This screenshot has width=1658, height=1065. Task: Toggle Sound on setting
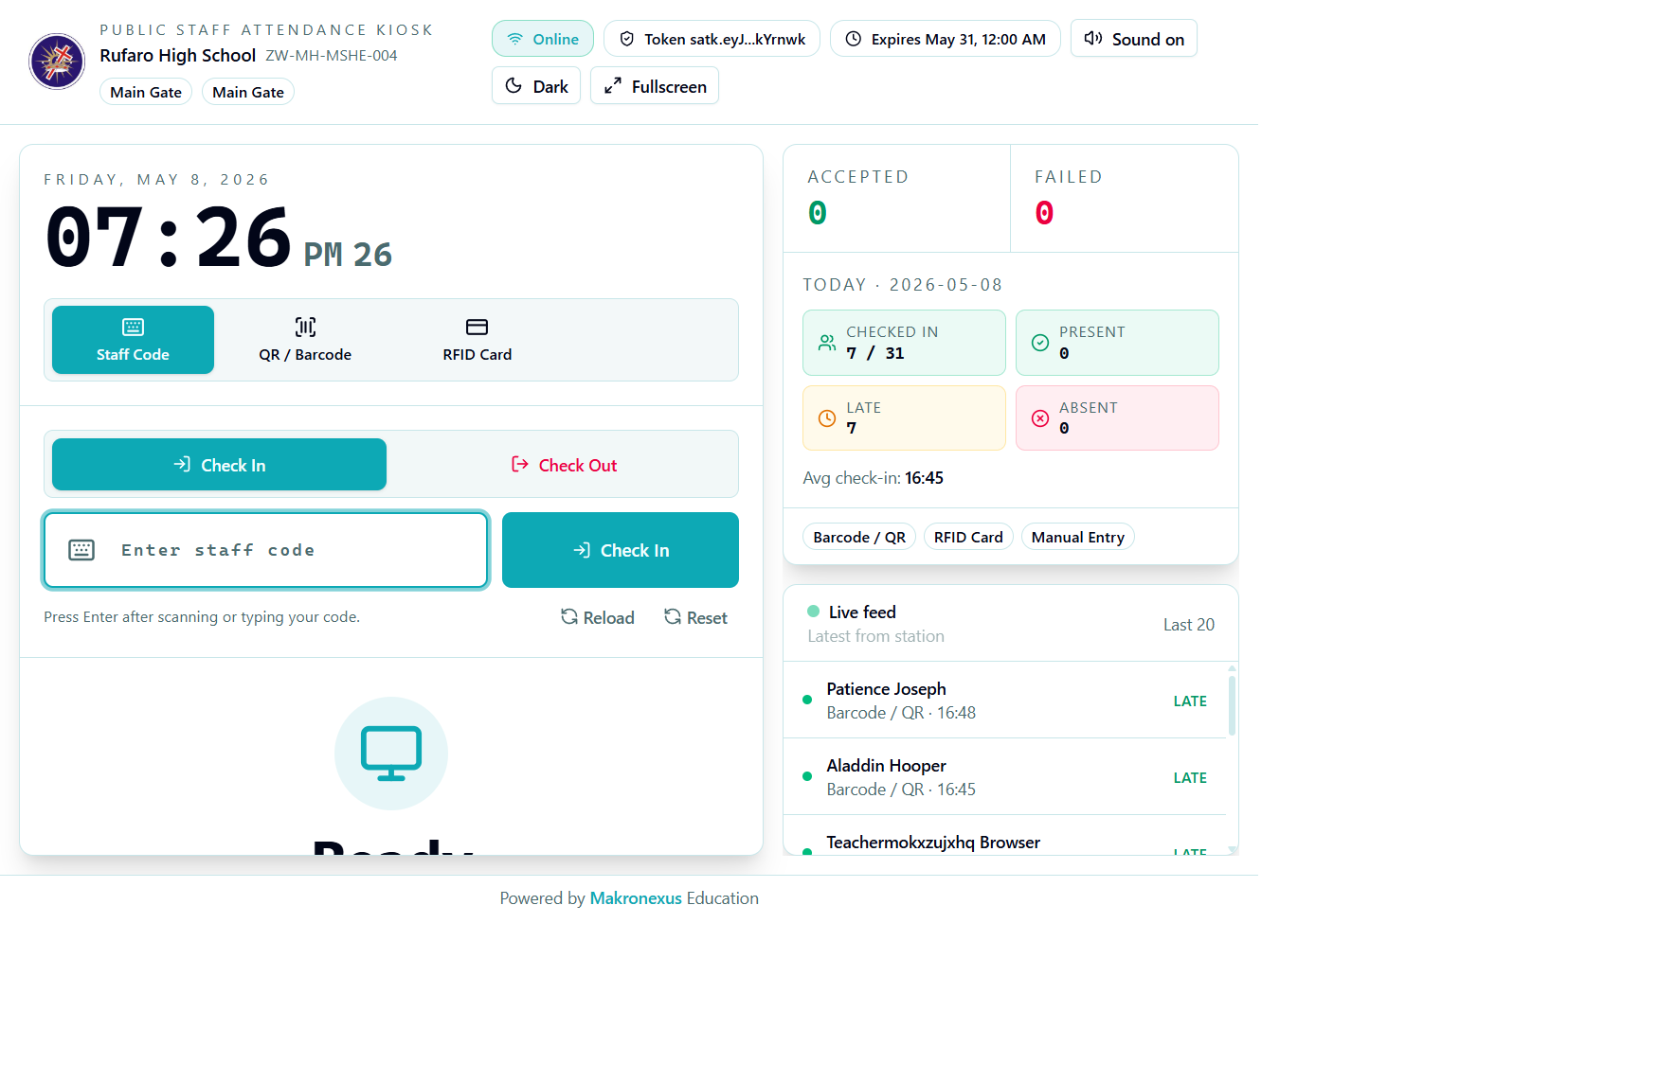[x=1134, y=39]
